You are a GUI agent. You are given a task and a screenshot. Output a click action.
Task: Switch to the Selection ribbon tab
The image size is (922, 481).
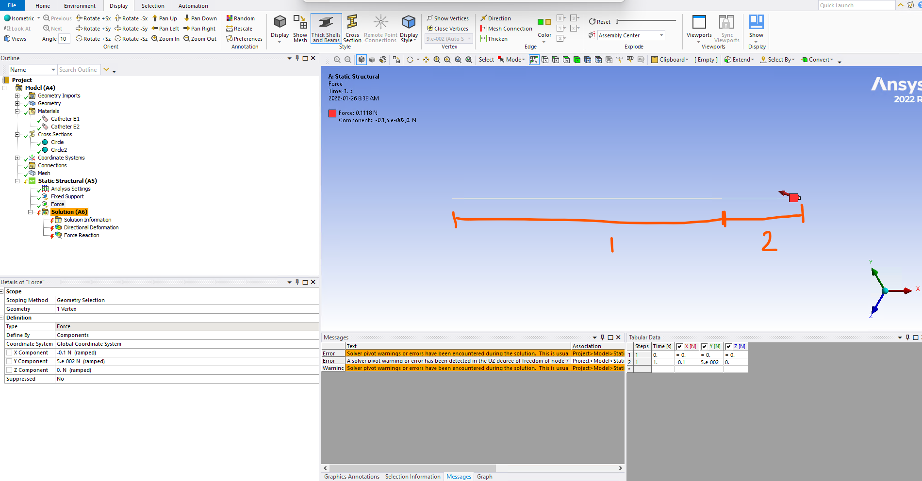click(x=153, y=6)
